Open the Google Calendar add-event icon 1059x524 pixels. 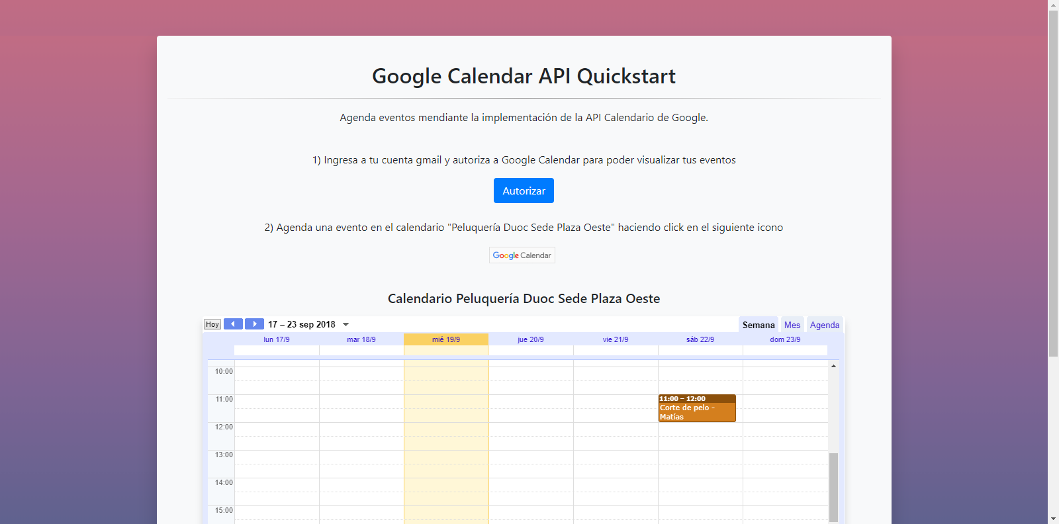point(522,255)
